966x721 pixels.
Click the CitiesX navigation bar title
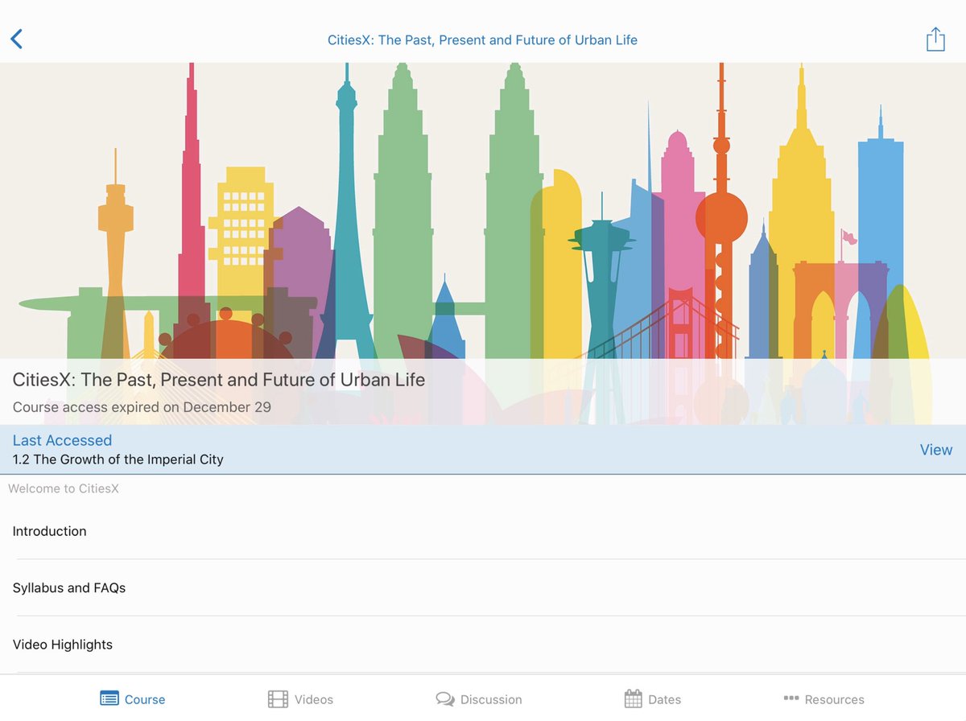pyautogui.click(x=482, y=39)
